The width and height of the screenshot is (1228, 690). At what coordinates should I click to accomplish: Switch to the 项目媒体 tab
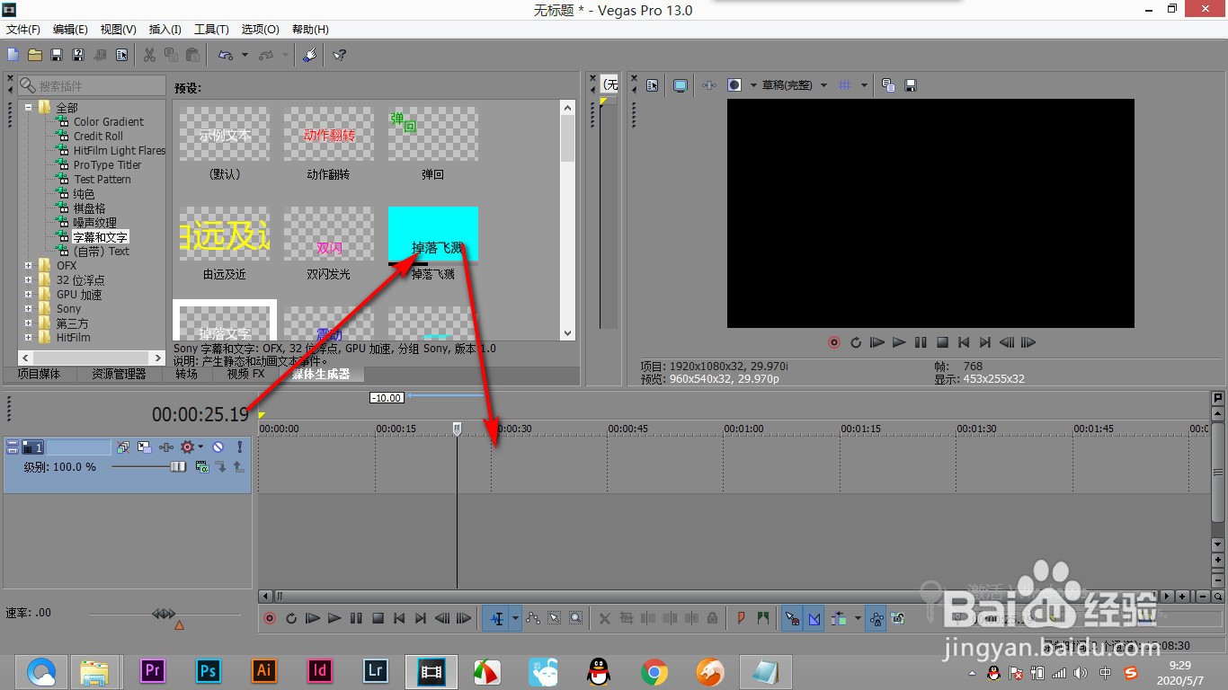pos(39,374)
